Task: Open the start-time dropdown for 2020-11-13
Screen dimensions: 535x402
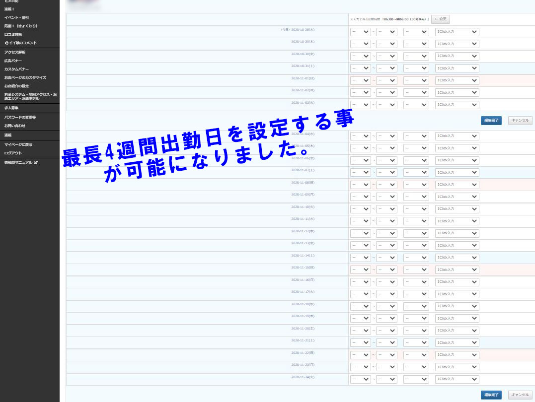Action: pos(360,246)
